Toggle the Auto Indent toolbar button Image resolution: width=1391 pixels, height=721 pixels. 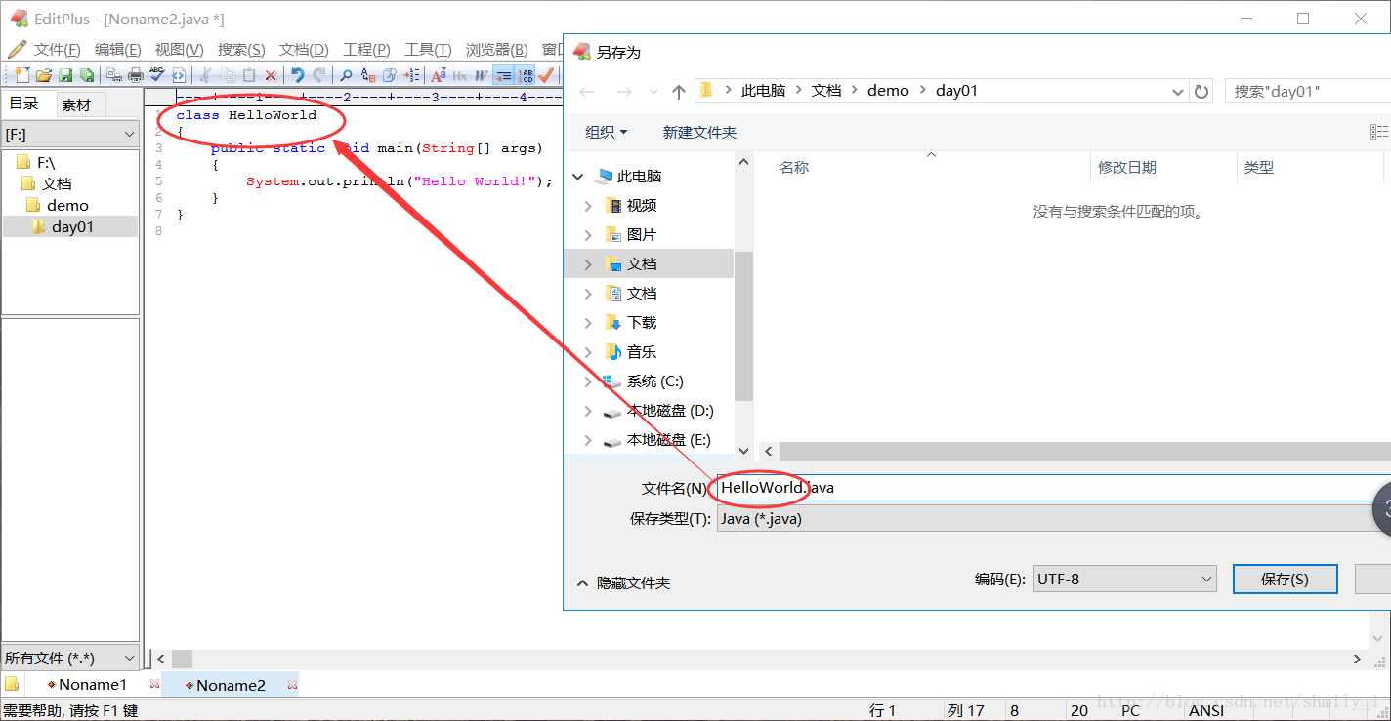503,75
